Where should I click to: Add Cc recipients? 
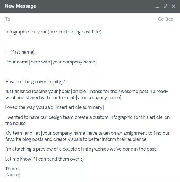[161, 19]
